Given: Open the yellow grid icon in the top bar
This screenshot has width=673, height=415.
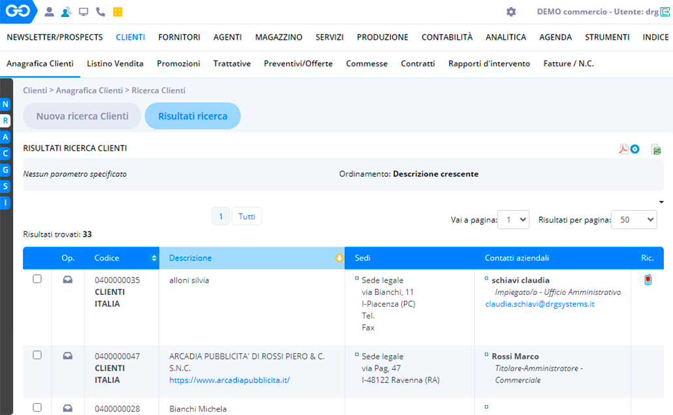Looking at the screenshot, I should pyautogui.click(x=118, y=12).
